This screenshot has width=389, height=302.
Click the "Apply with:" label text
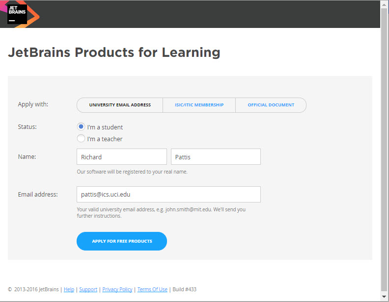coord(33,104)
